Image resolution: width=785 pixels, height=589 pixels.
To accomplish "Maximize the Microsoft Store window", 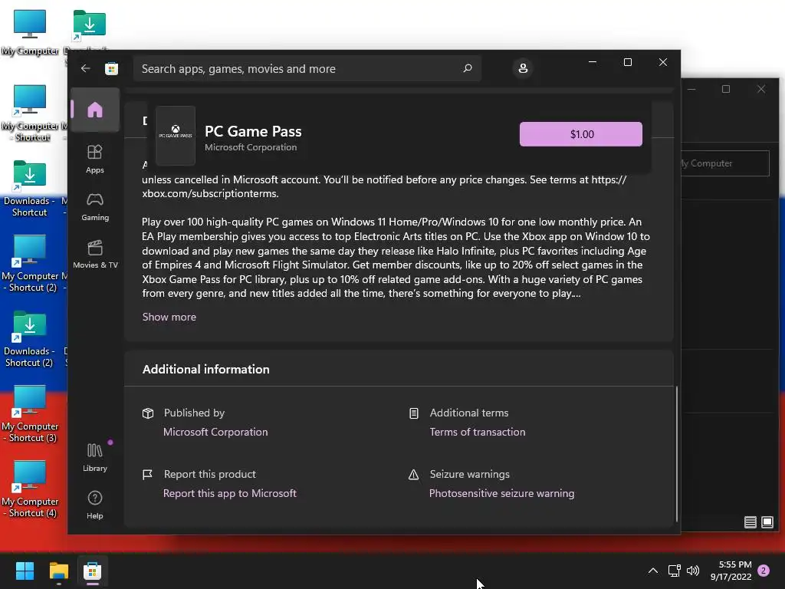I will (x=627, y=62).
